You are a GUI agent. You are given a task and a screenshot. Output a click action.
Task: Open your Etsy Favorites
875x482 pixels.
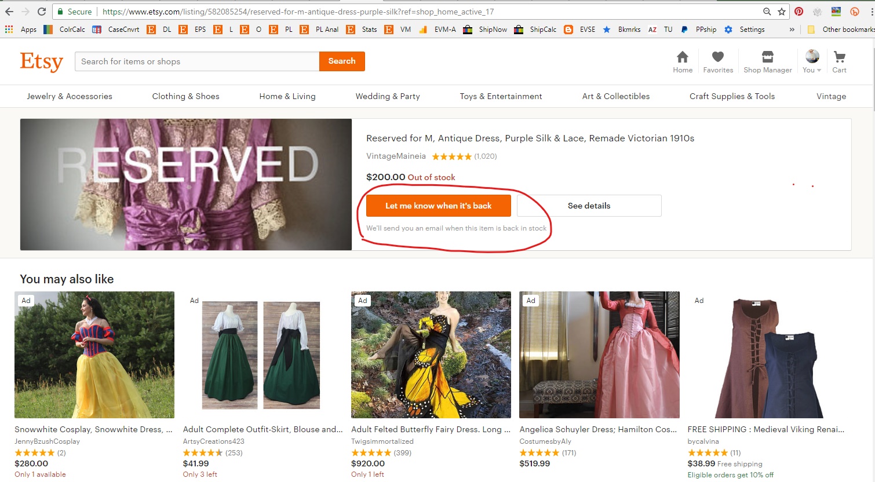coord(718,61)
